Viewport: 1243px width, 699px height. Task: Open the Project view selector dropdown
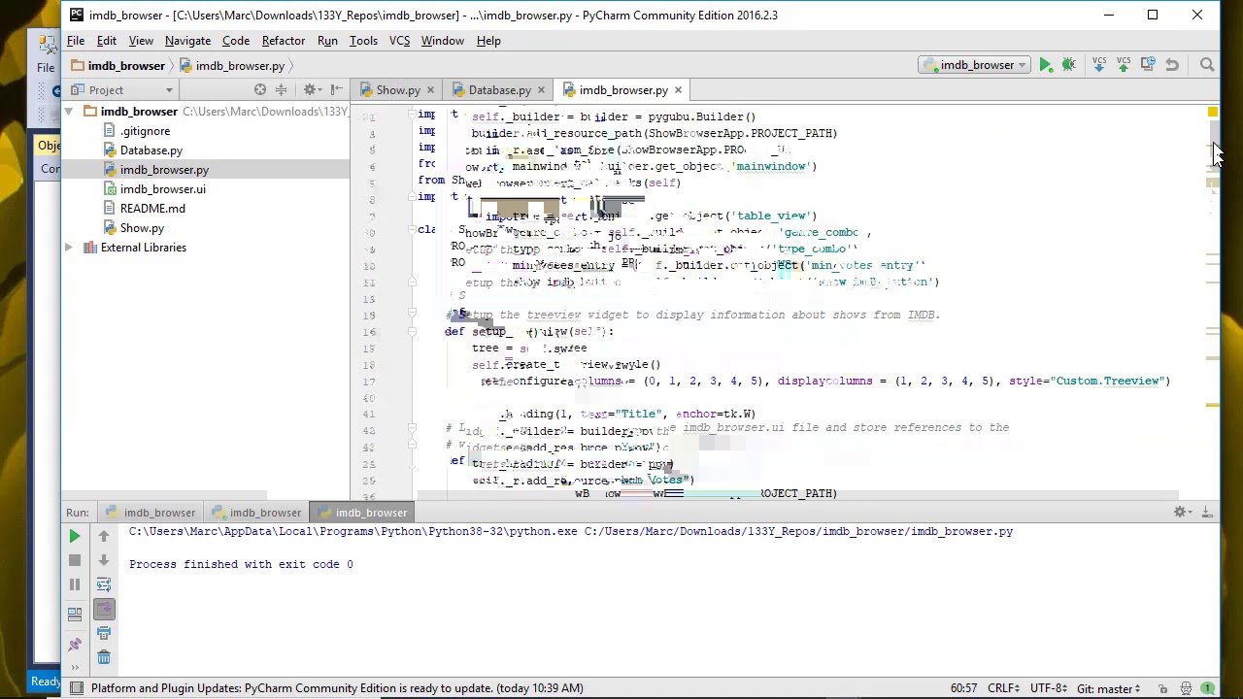[123, 90]
